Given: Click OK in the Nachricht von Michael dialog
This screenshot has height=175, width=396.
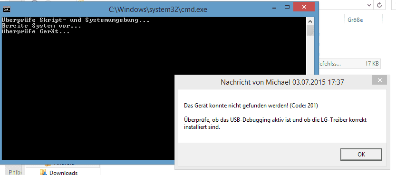Looking at the screenshot, I should (x=361, y=154).
